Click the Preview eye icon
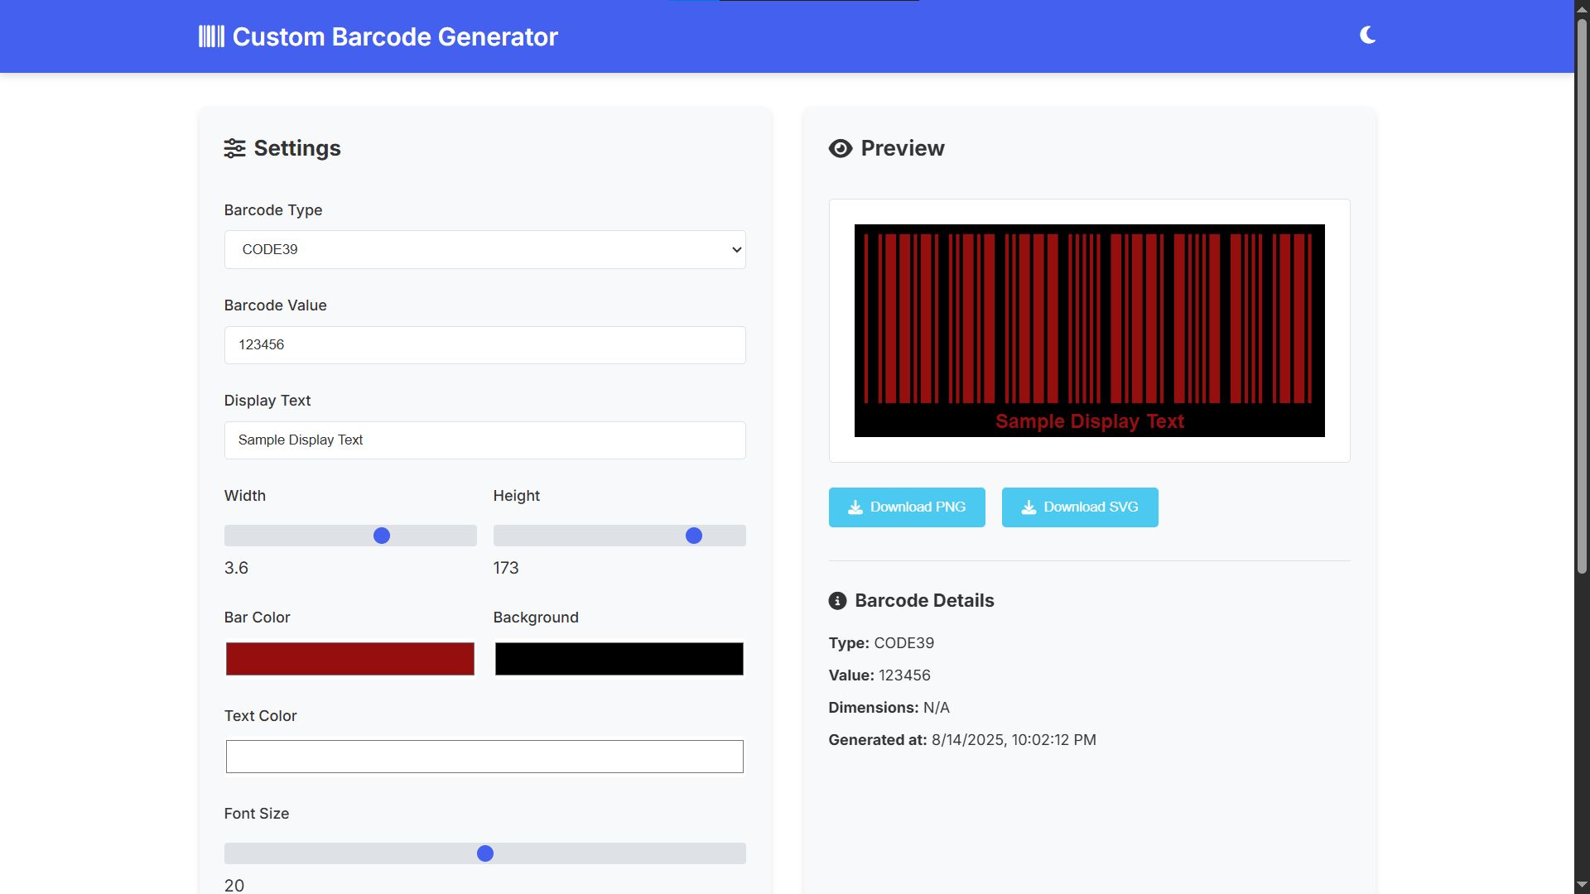This screenshot has width=1590, height=894. coord(841,148)
